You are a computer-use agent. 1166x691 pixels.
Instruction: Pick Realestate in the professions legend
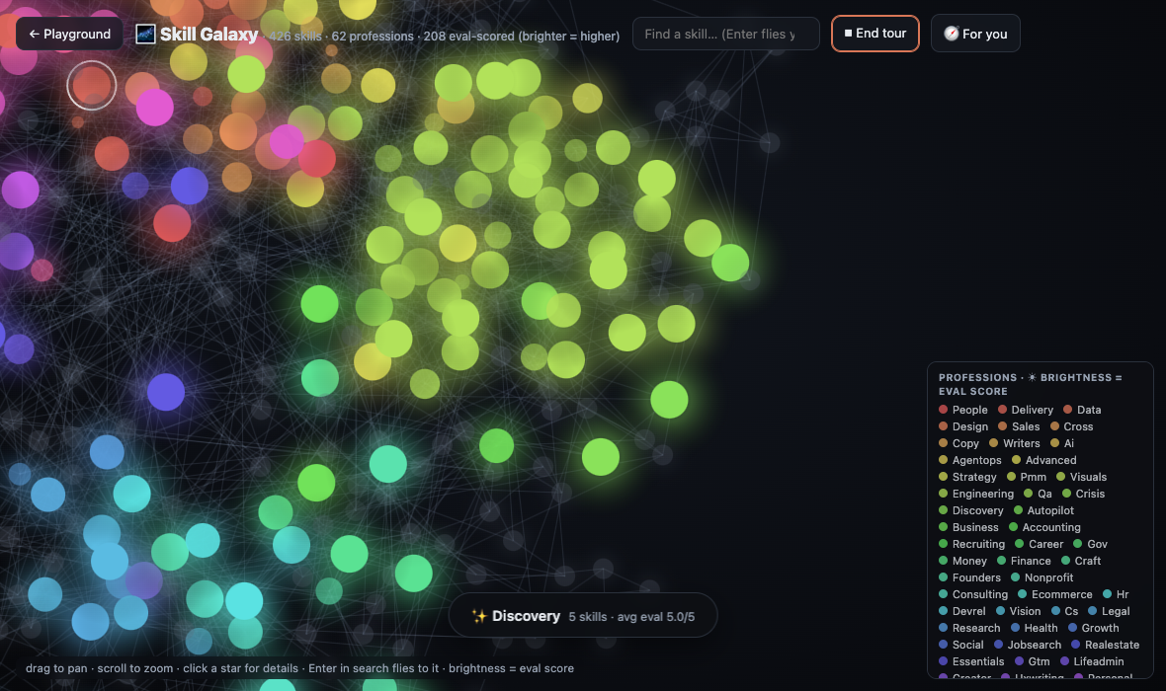1105,645
